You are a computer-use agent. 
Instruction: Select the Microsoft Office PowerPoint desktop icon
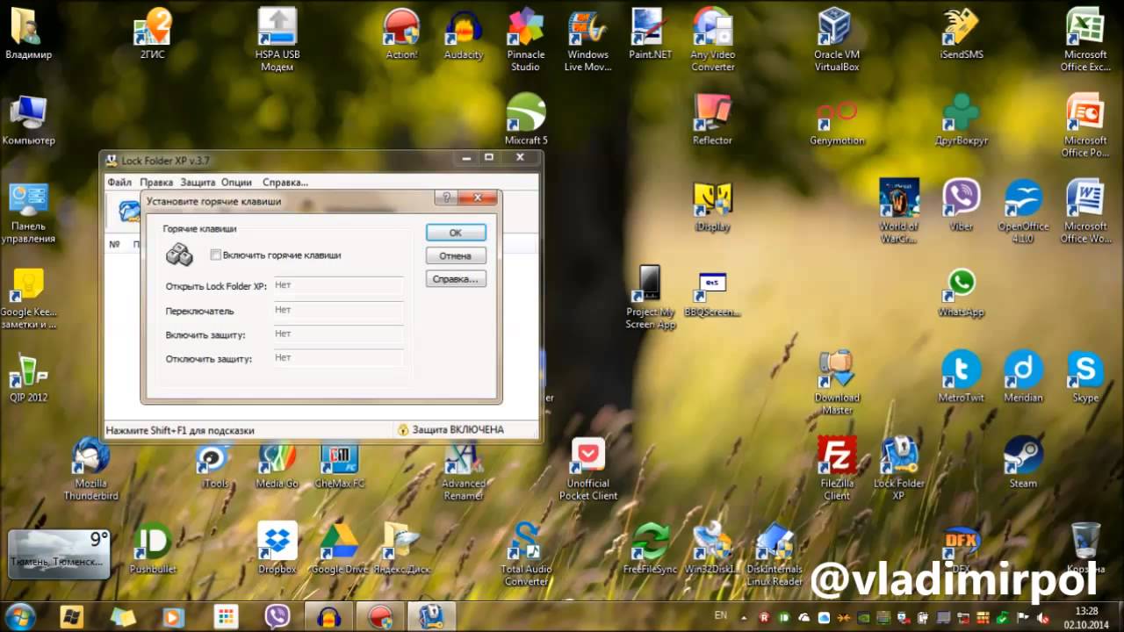click(1085, 126)
